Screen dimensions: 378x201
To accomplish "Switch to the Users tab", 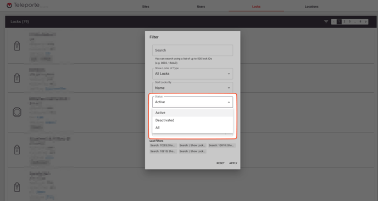I will pyautogui.click(x=201, y=7).
